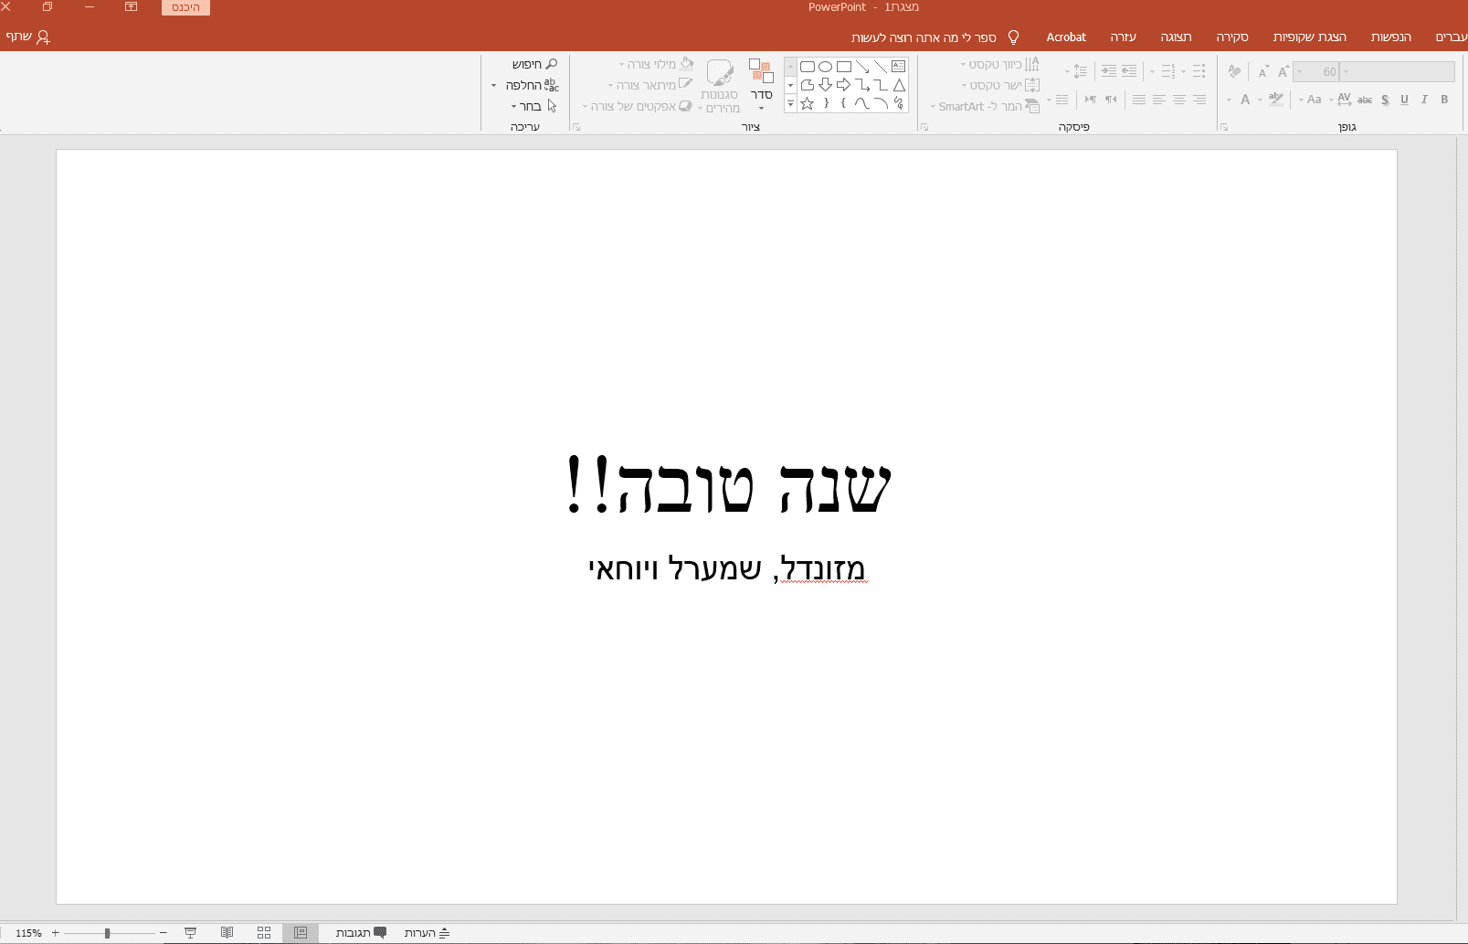Expand the shapes gallery More button
The height and width of the screenshot is (944, 1468).
(x=790, y=104)
